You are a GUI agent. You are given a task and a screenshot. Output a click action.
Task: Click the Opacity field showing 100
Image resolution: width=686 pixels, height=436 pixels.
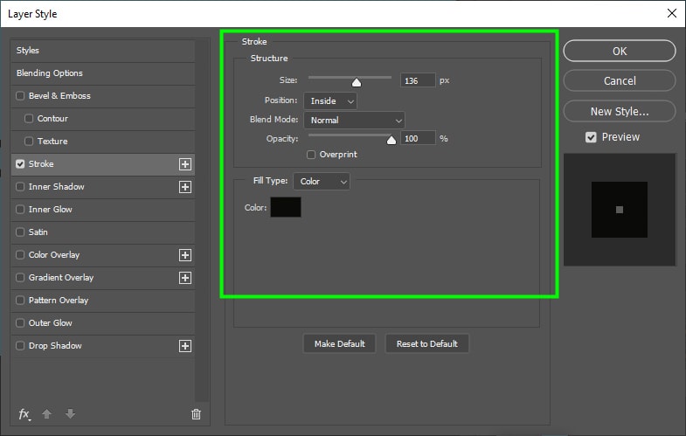(x=418, y=139)
